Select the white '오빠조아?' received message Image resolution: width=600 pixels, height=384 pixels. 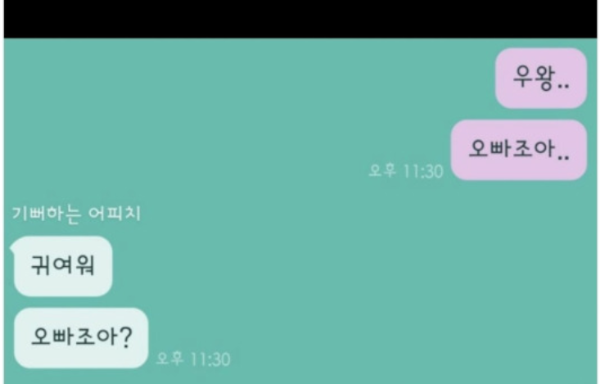(x=81, y=337)
